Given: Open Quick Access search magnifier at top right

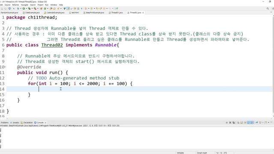Looking at the screenshot, I should 268,9.
